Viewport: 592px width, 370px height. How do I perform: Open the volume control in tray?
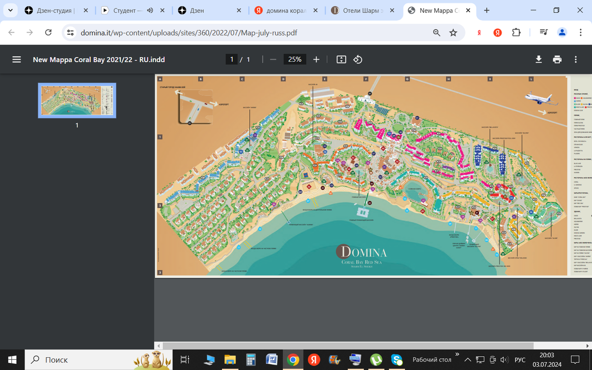pyautogui.click(x=504, y=360)
